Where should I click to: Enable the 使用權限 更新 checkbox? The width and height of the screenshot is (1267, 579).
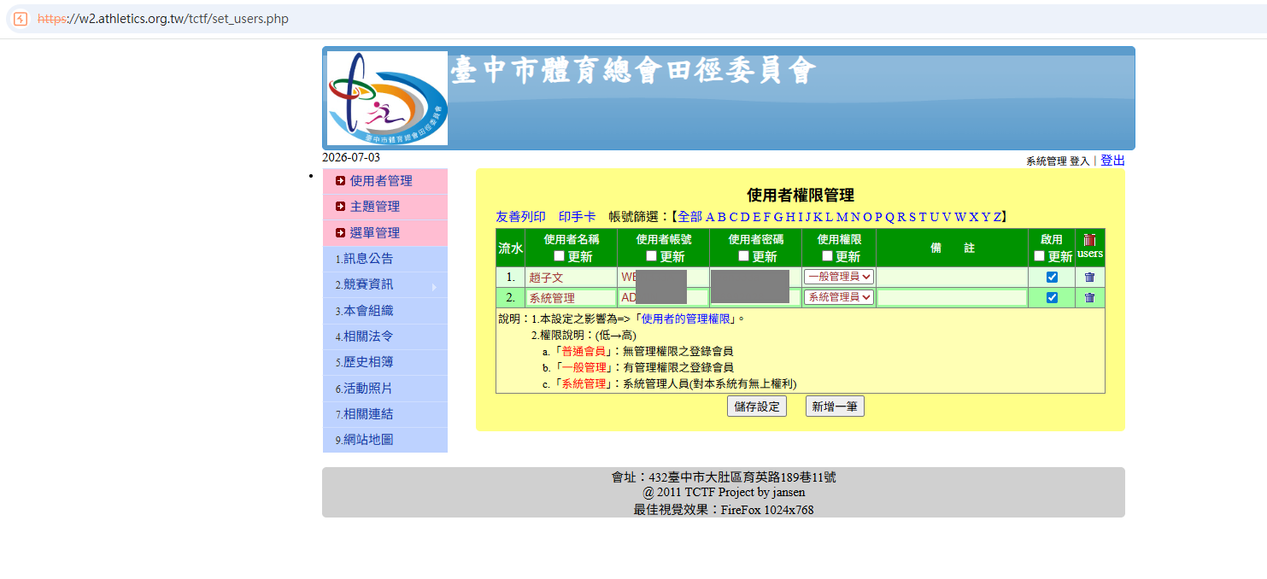(x=827, y=256)
